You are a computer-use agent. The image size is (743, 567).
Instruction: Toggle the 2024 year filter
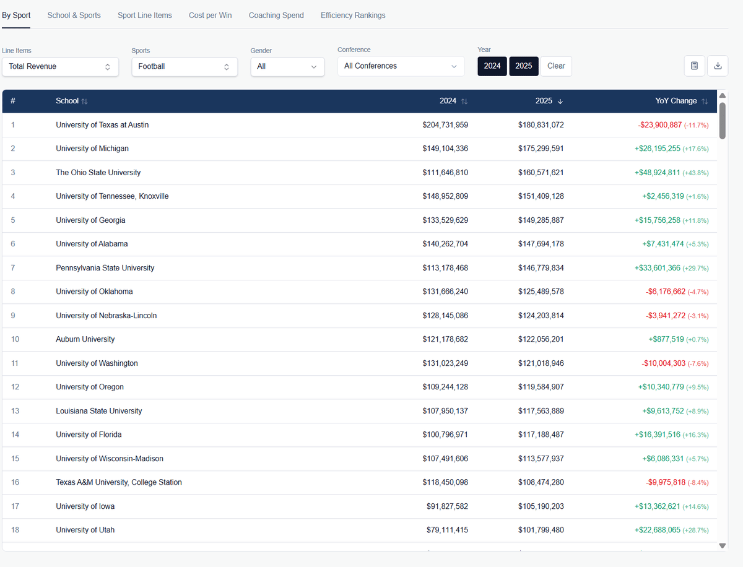(492, 66)
